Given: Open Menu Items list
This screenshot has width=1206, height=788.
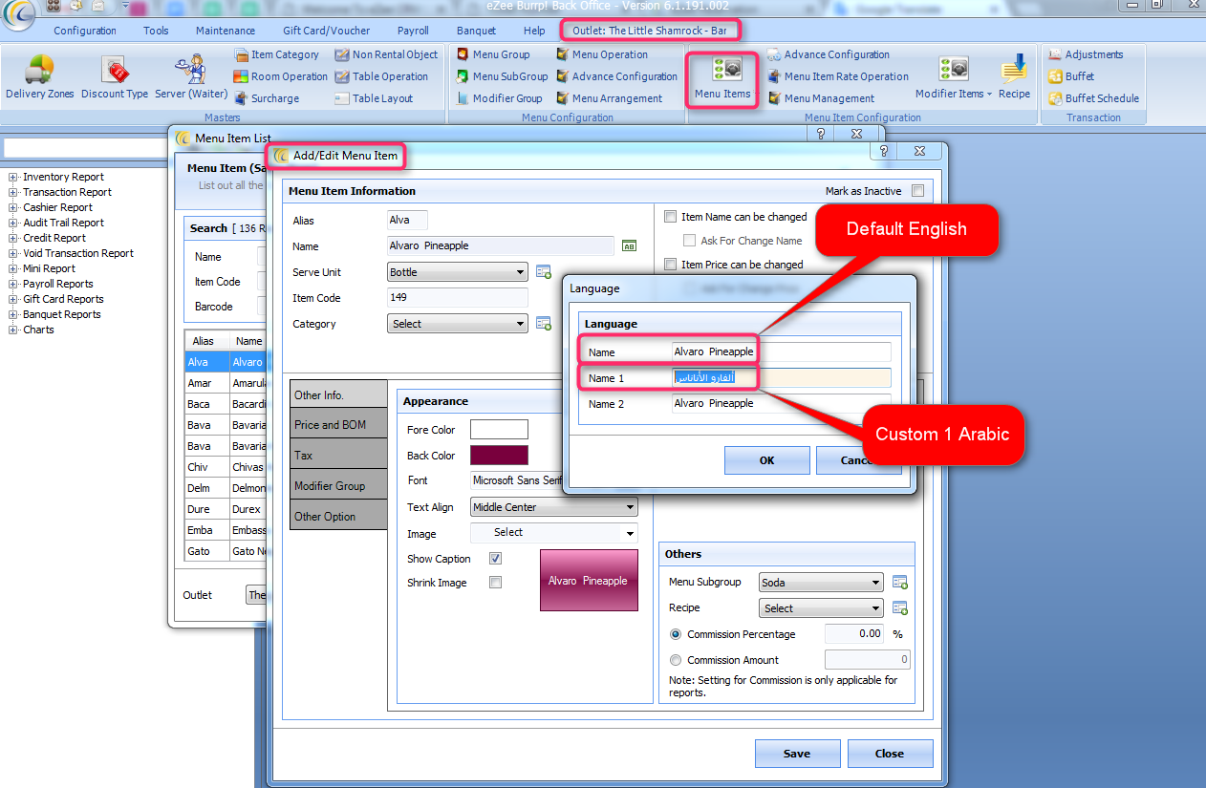Looking at the screenshot, I should click(x=722, y=78).
